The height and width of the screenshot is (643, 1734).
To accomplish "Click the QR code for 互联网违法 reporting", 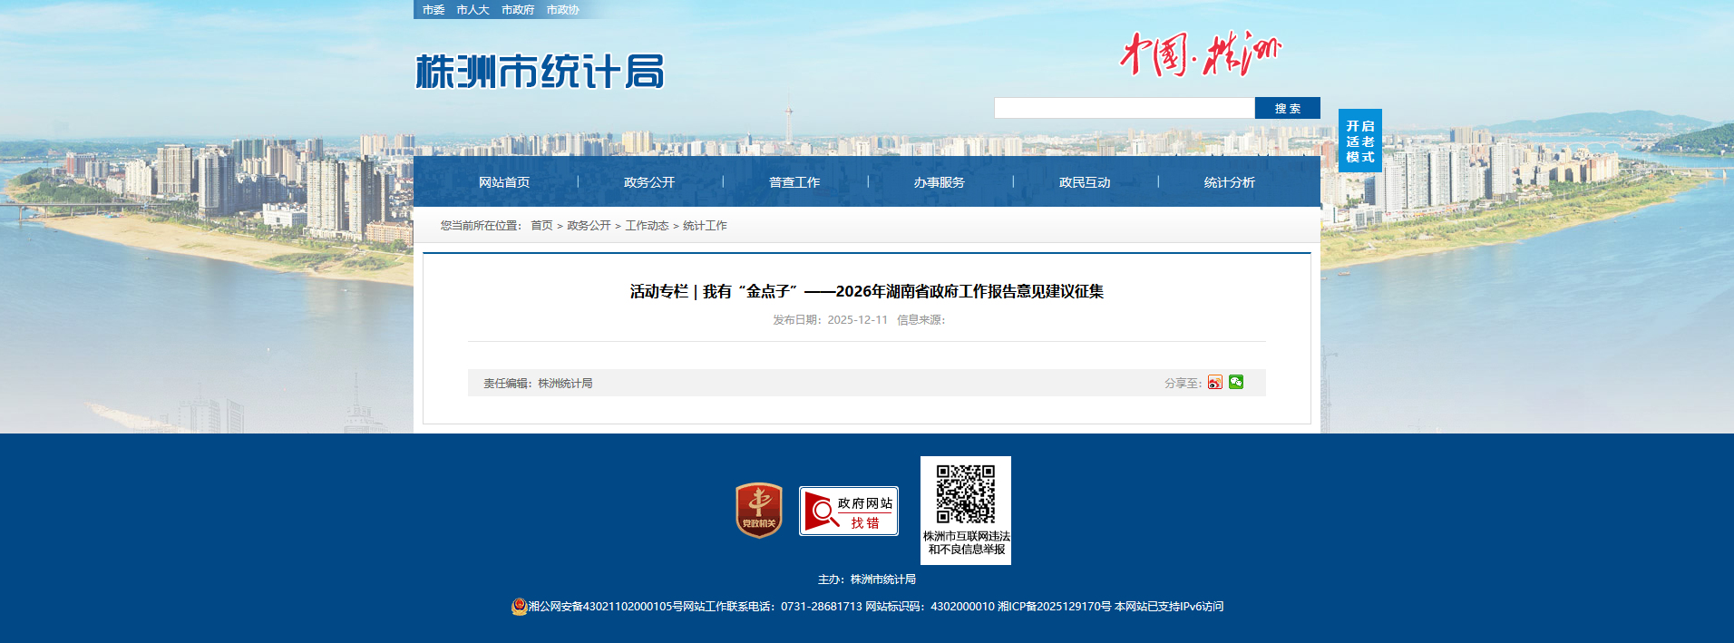I will click(x=965, y=495).
